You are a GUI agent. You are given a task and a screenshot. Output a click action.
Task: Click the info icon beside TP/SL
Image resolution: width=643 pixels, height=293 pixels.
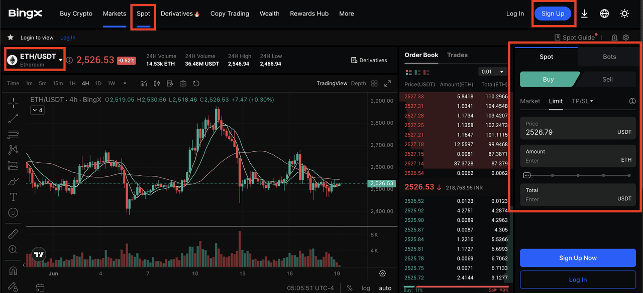point(632,101)
